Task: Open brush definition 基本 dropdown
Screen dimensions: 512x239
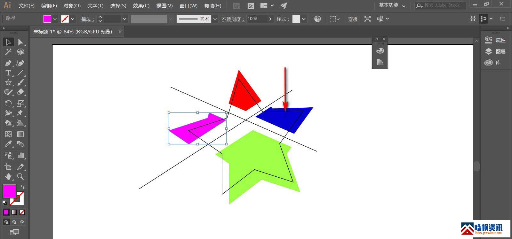Action: coord(215,19)
